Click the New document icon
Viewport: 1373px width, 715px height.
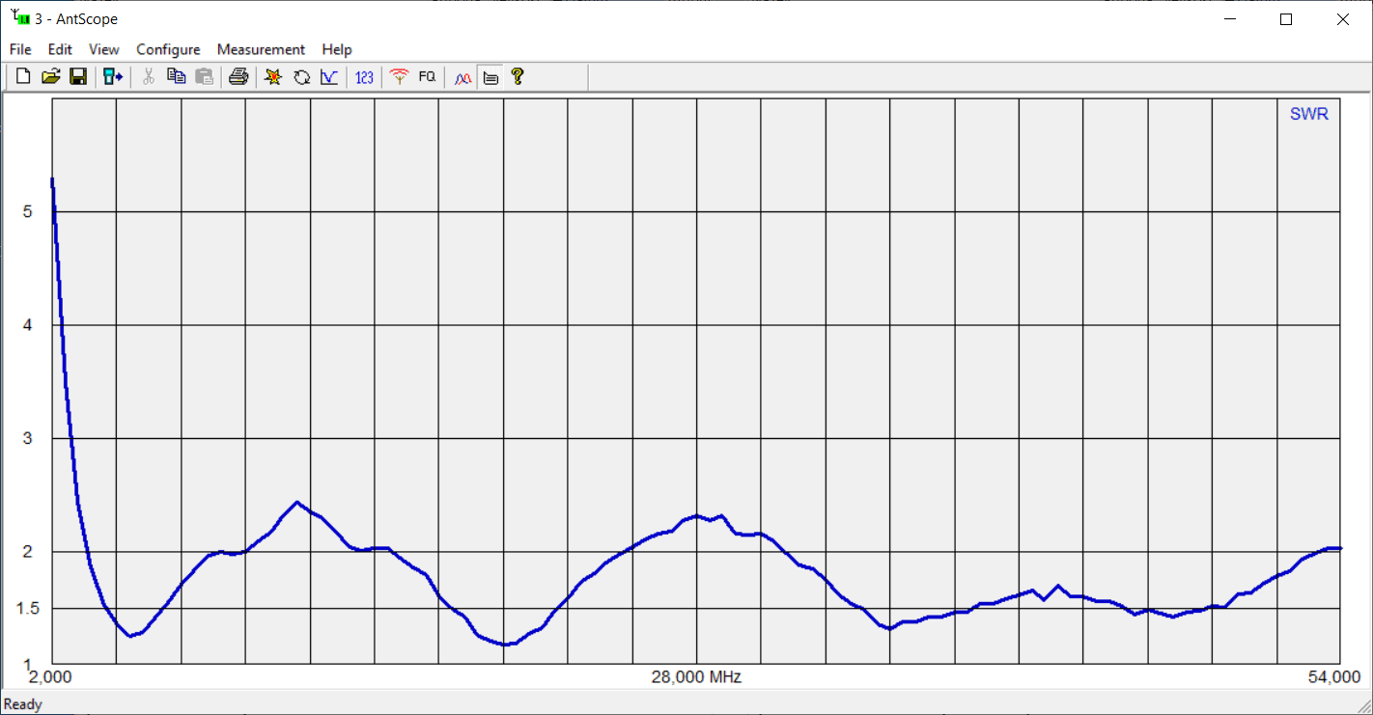(x=23, y=77)
